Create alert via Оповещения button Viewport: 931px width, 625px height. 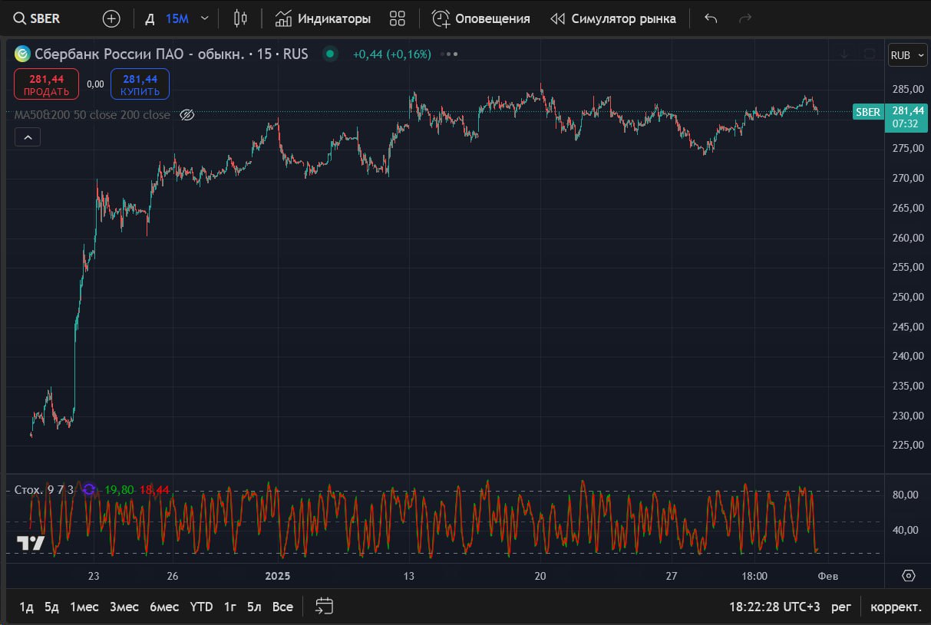point(480,18)
